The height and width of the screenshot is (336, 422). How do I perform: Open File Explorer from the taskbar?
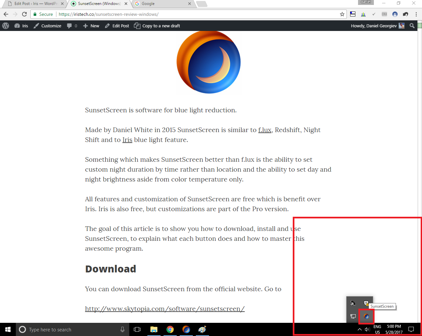coord(154,329)
